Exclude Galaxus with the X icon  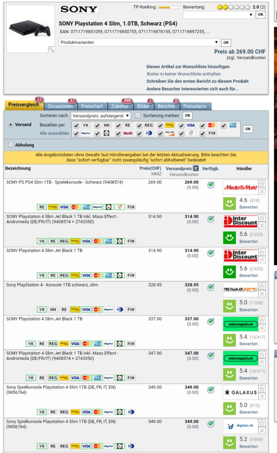262,396
